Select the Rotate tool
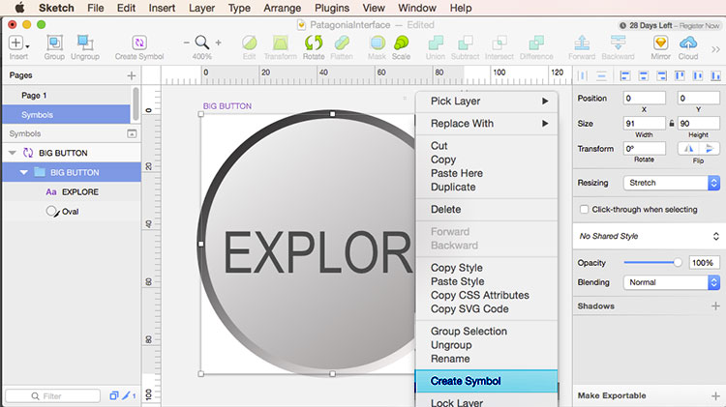 [314, 43]
